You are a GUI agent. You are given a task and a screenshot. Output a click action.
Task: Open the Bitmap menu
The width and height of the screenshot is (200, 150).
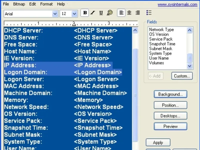click(19, 4)
